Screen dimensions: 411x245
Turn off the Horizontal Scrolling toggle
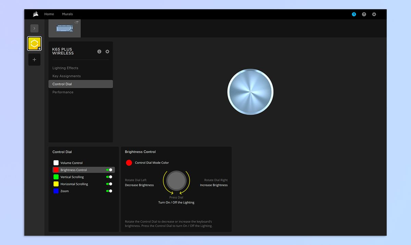coord(109,184)
